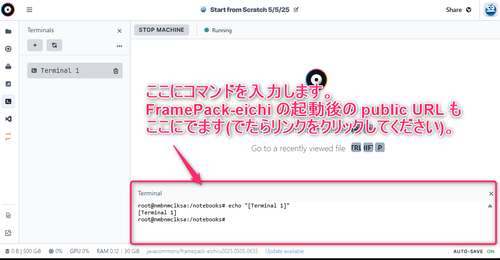This screenshot has width=500, height=260.
Task: Open the Terminals panel more options
Action: (x=119, y=46)
